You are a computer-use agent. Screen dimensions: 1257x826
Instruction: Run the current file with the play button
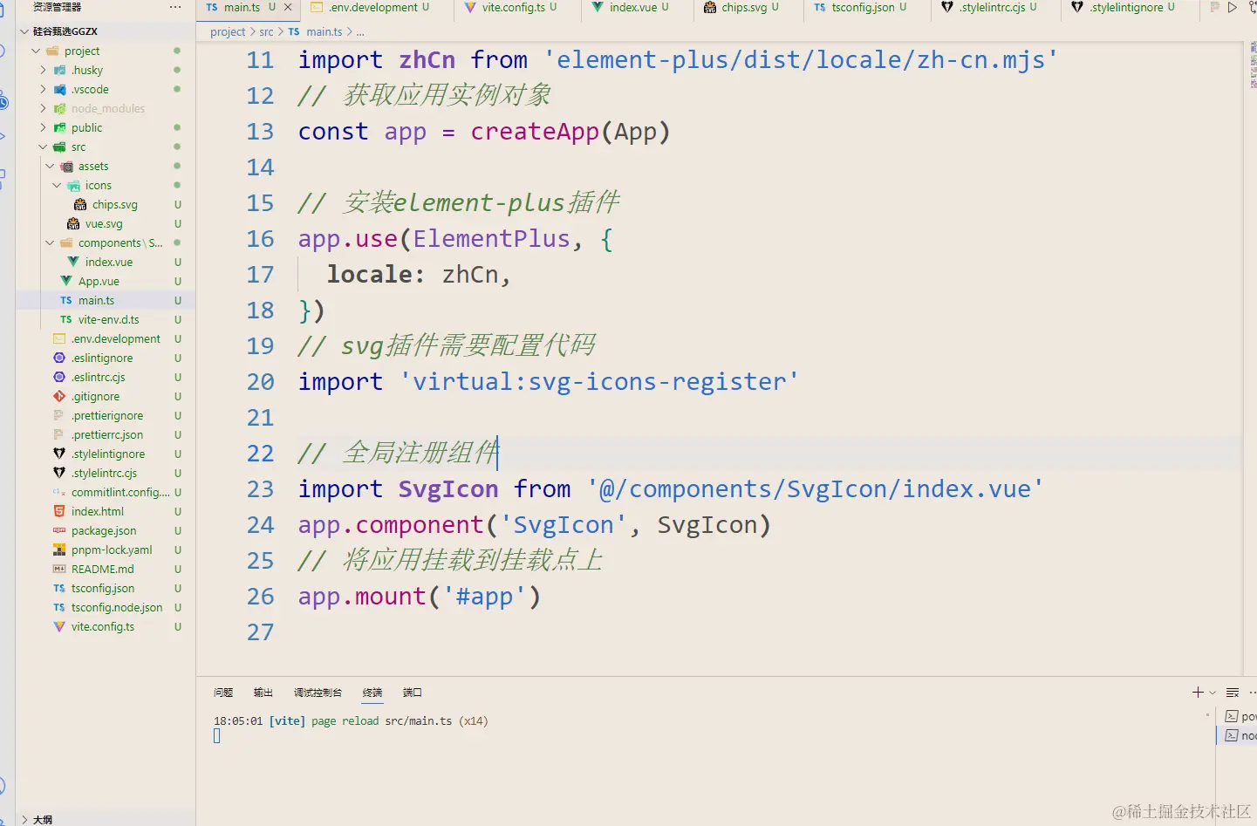tap(1233, 7)
